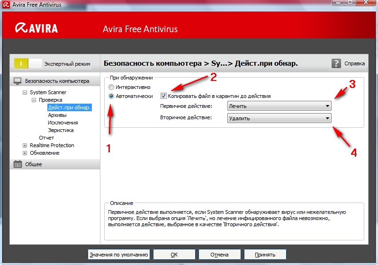The height and width of the screenshot is (265, 378).
Task: Click the monitor icon beside Безопасность компьютера
Action: [18, 81]
